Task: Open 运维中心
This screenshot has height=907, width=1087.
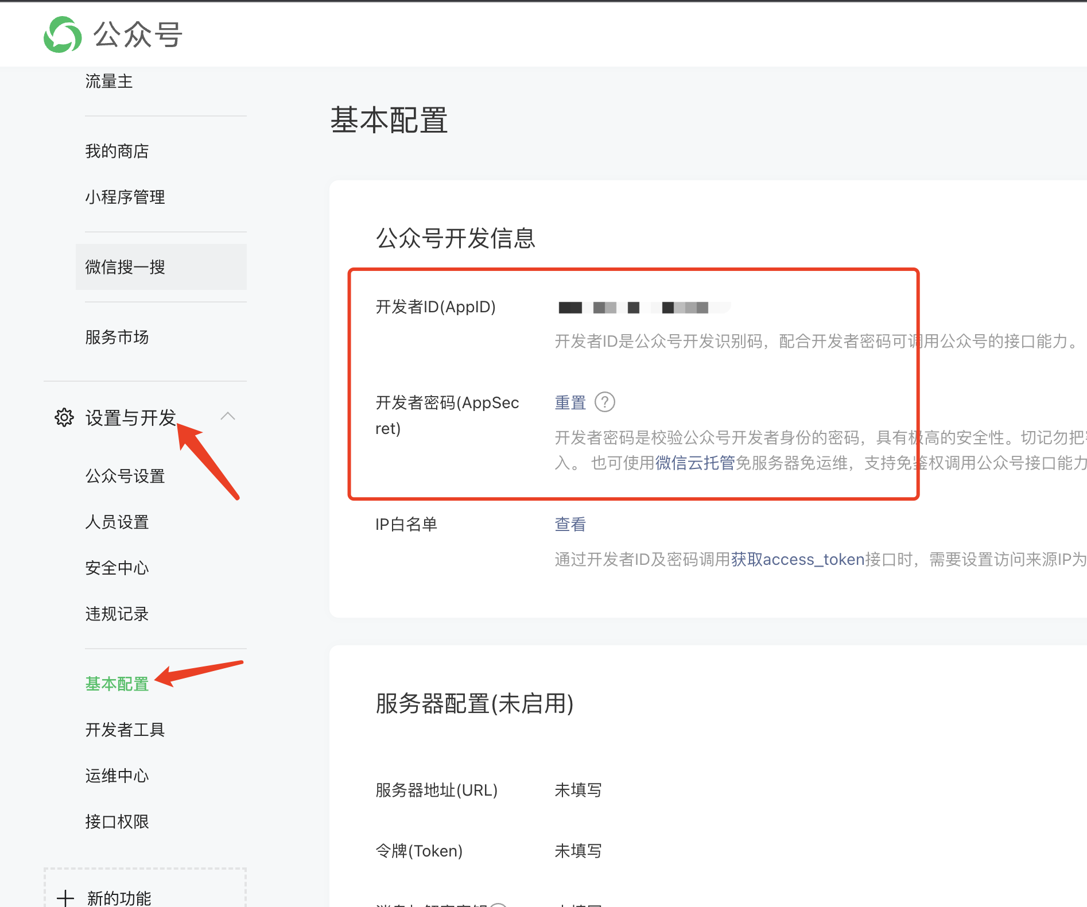Action: (x=117, y=776)
